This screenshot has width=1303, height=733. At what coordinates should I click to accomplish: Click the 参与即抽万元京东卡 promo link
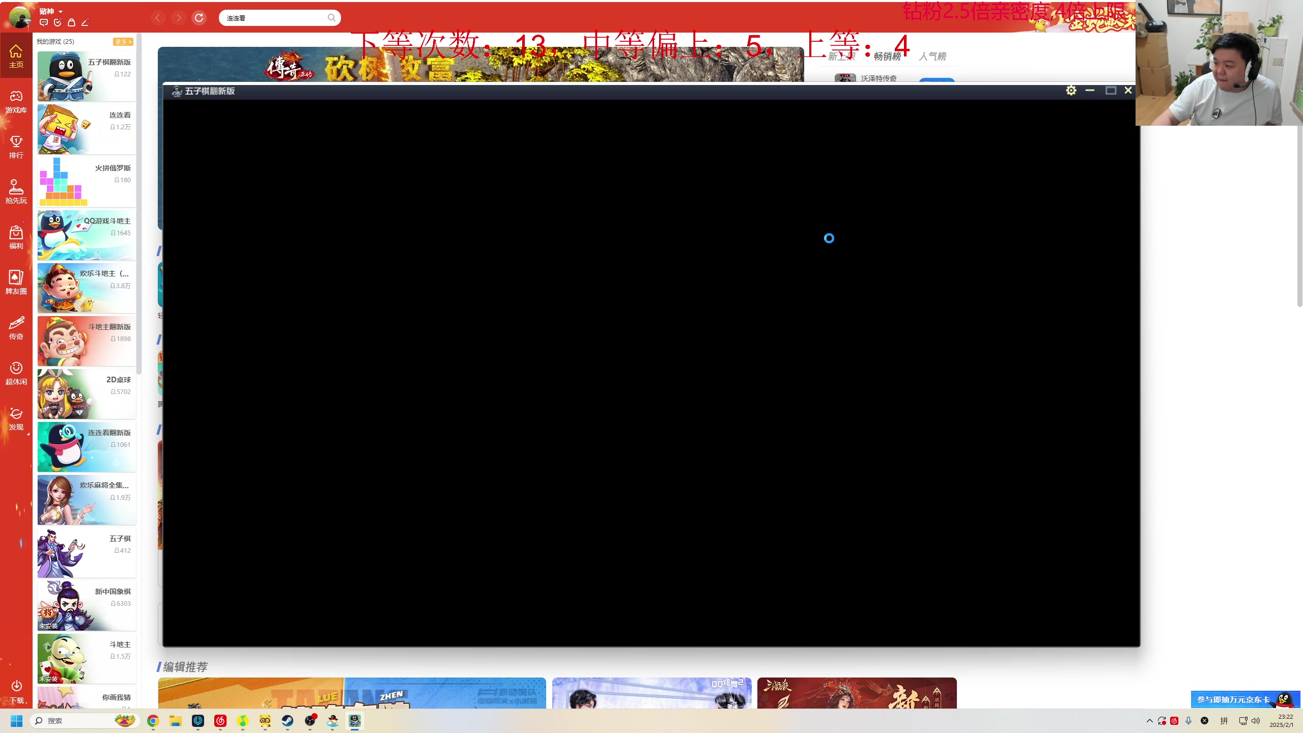(x=1234, y=699)
